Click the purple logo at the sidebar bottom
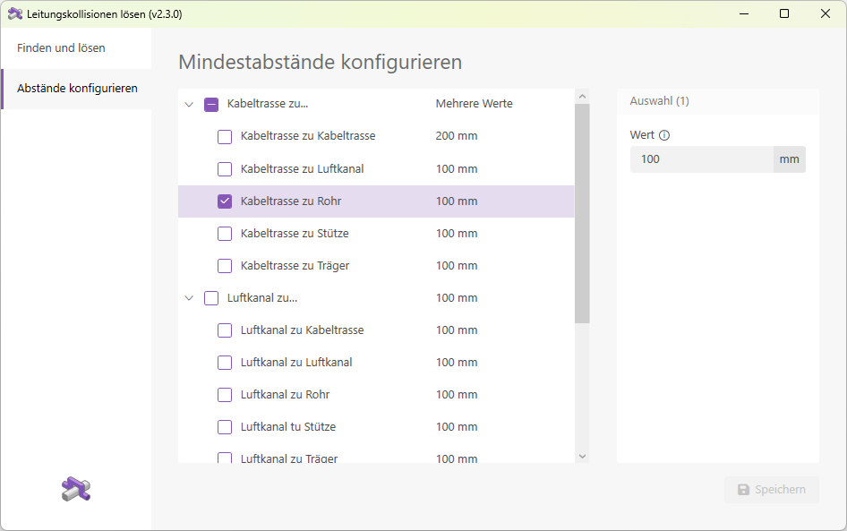This screenshot has height=531, width=847. (x=76, y=490)
